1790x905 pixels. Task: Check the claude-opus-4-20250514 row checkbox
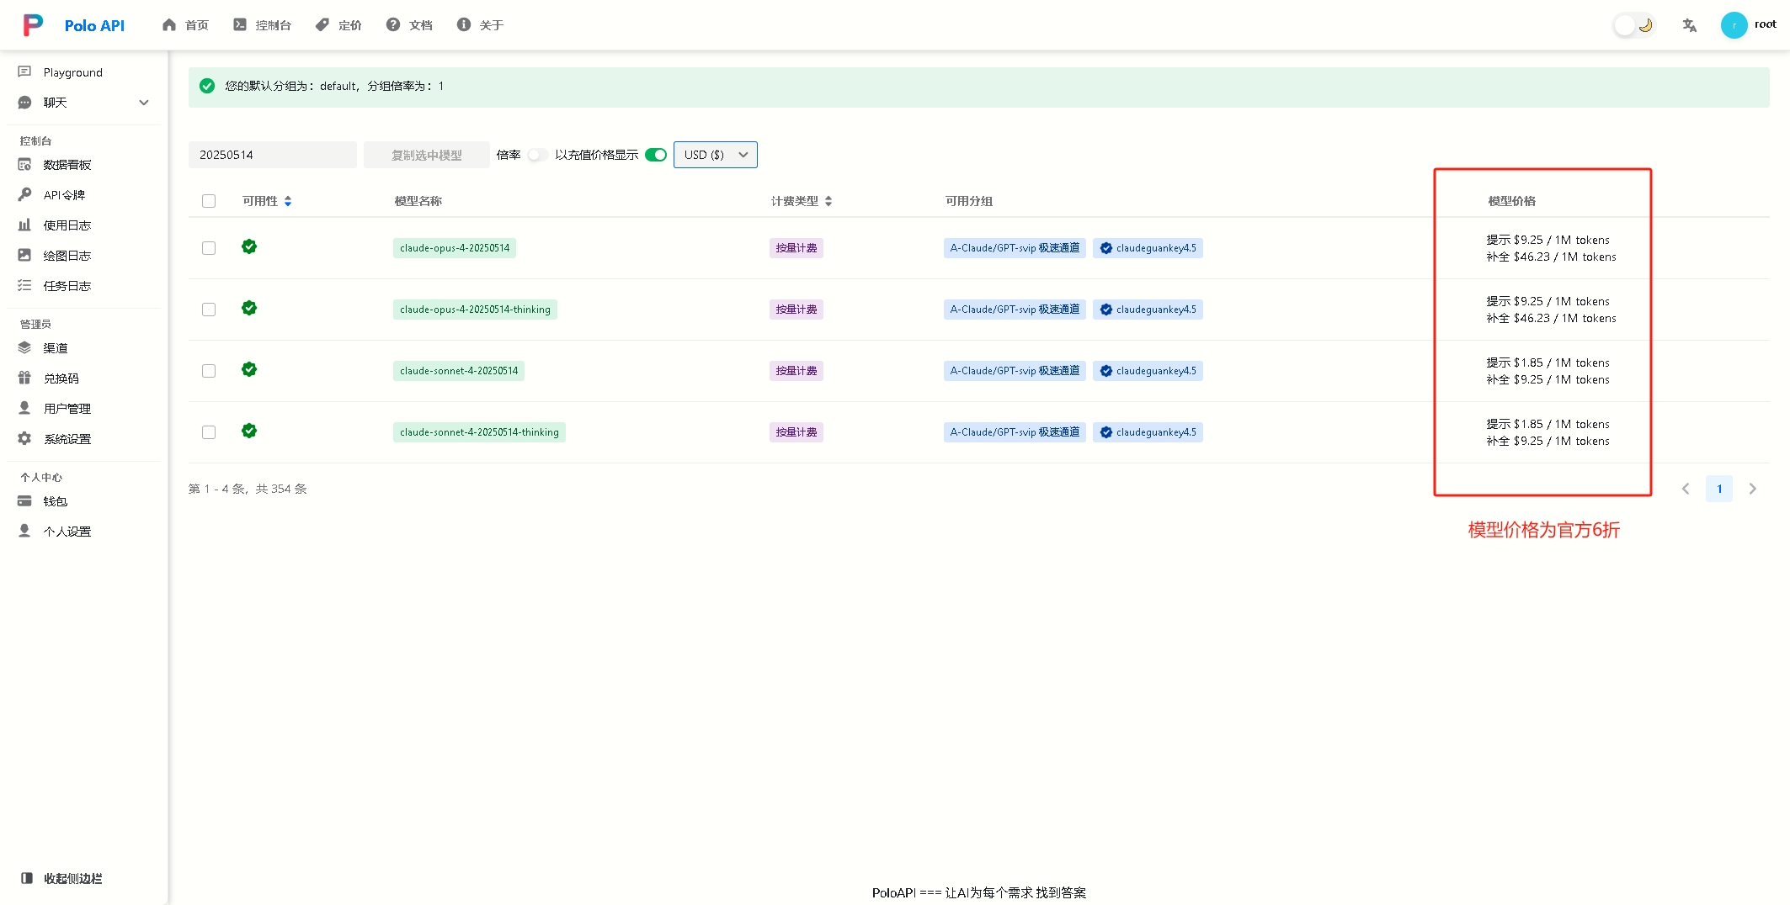click(x=209, y=248)
